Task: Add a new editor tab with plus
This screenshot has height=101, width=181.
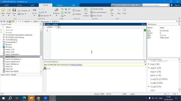Action: (59, 27)
